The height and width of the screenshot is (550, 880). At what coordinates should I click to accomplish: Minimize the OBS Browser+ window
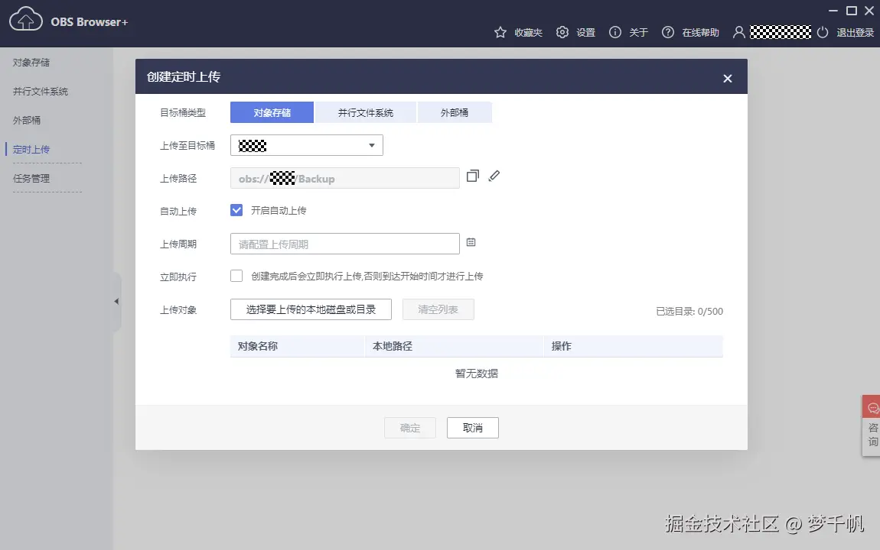(833, 11)
